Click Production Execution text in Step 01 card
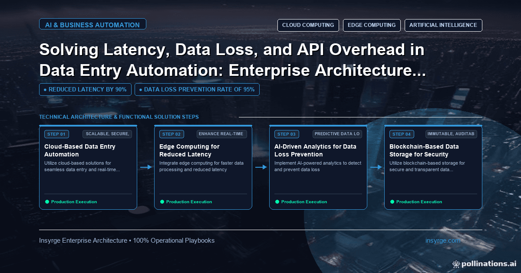521x273 pixels. click(x=74, y=202)
